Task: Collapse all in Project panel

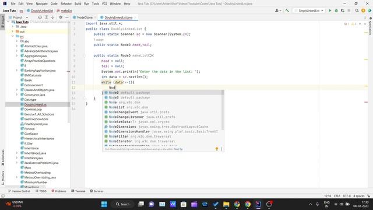Action: pos(53,17)
